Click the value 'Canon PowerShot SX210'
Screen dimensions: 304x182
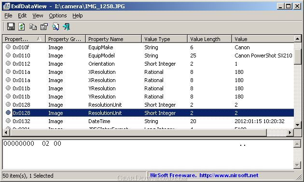point(263,56)
